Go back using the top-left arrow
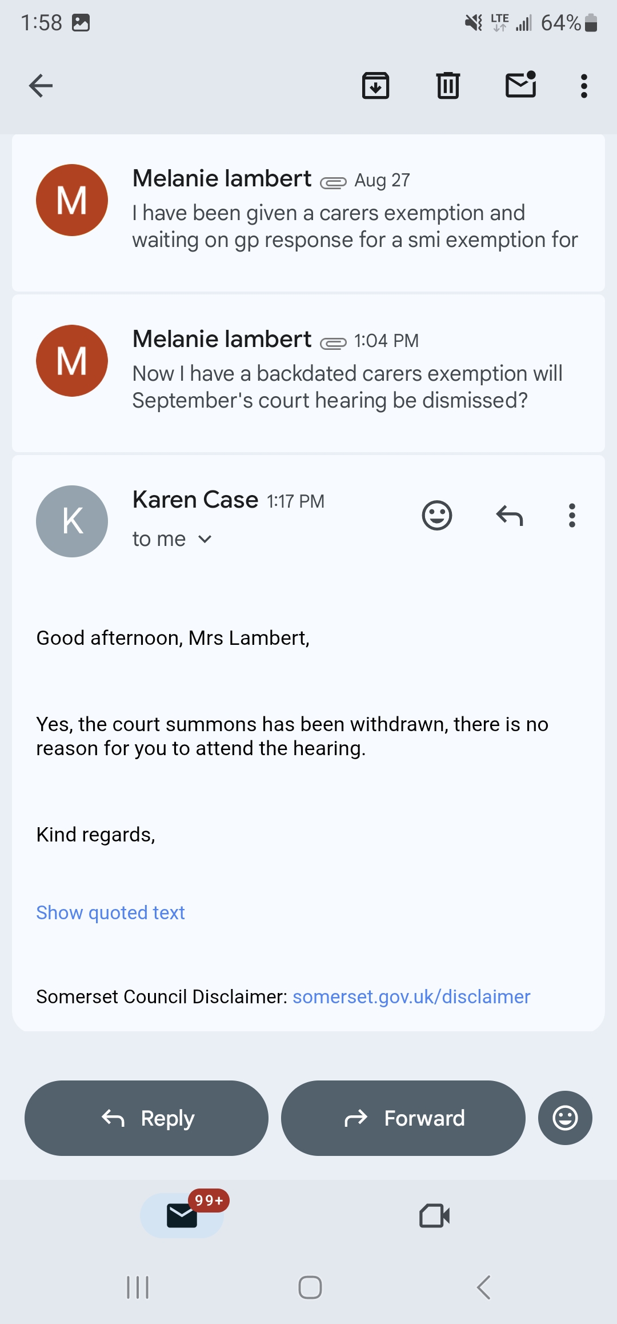Image resolution: width=617 pixels, height=1324 pixels. [x=41, y=86]
